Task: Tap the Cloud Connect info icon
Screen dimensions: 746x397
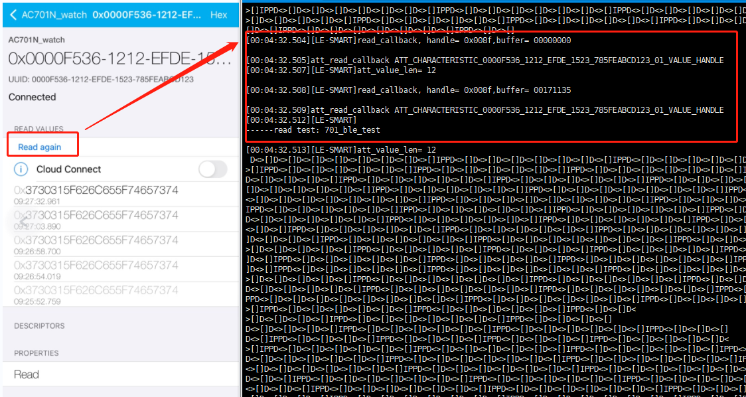Action: point(21,169)
